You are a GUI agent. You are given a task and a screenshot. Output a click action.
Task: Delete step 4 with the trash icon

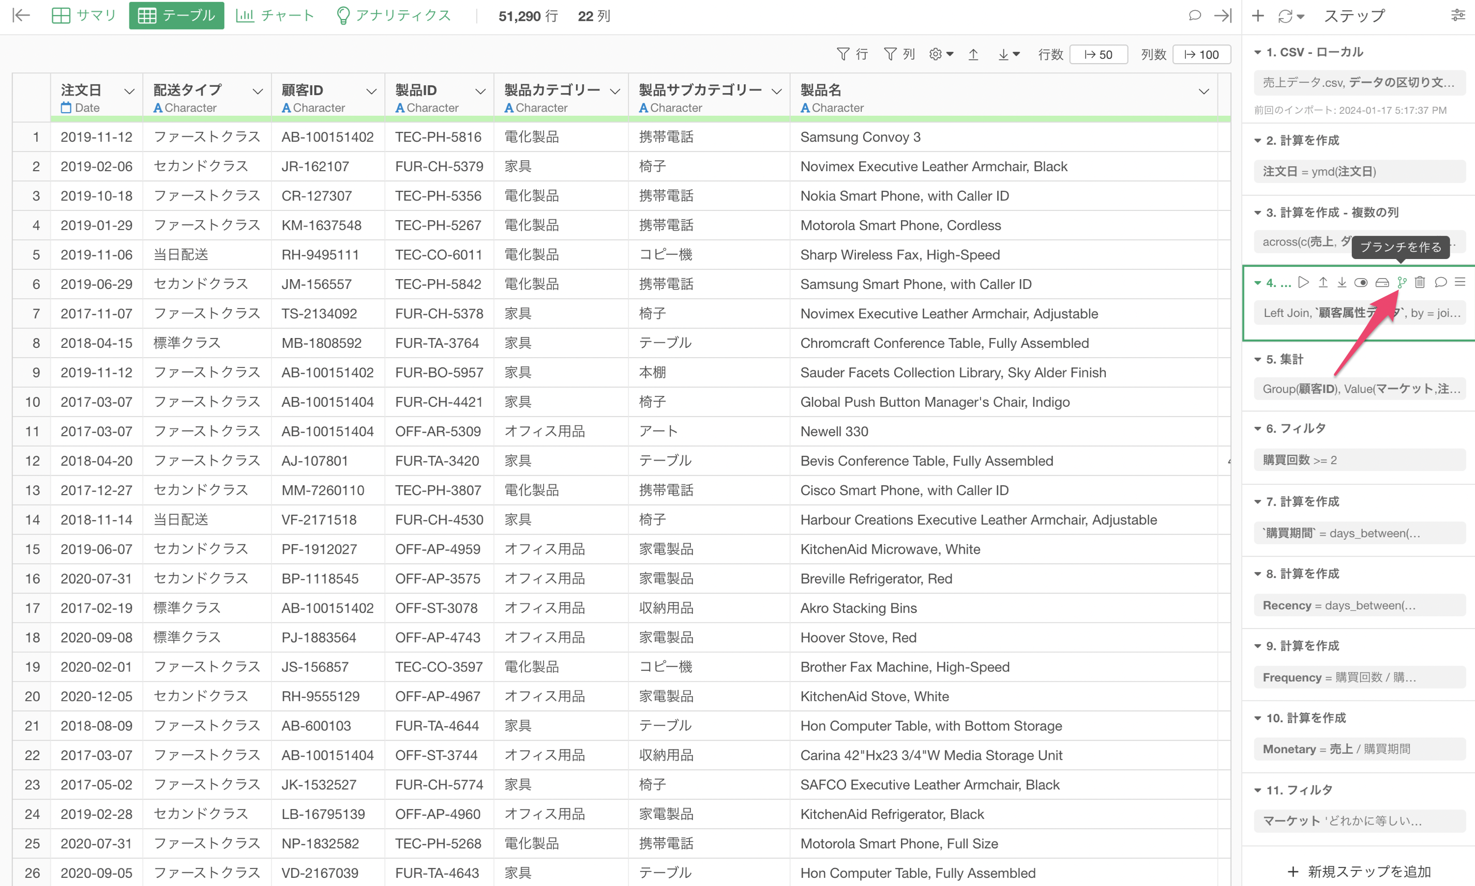pyautogui.click(x=1420, y=282)
